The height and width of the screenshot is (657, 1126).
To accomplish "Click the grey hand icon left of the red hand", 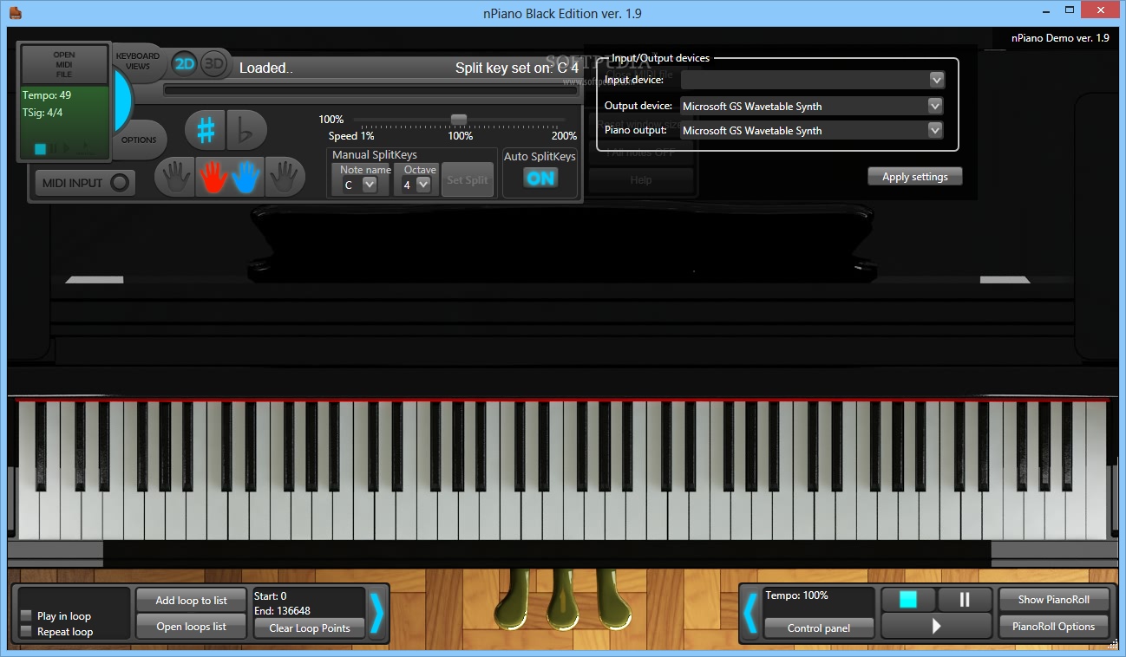I will [x=174, y=178].
